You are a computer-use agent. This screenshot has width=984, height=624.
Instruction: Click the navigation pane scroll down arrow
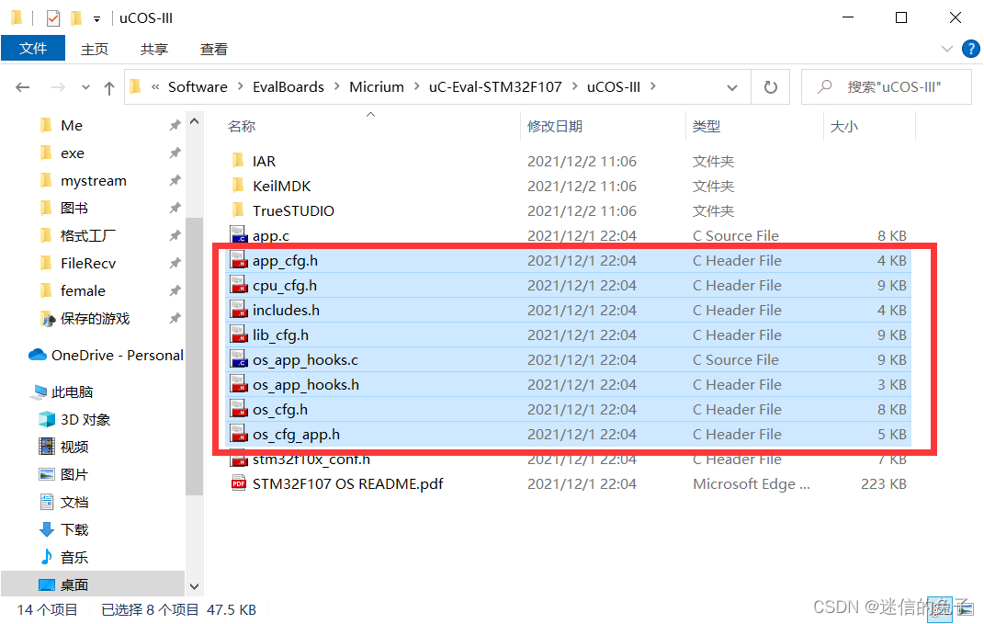[195, 586]
